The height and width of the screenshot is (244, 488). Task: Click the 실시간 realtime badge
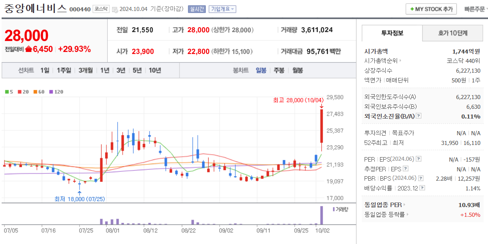(197, 9)
